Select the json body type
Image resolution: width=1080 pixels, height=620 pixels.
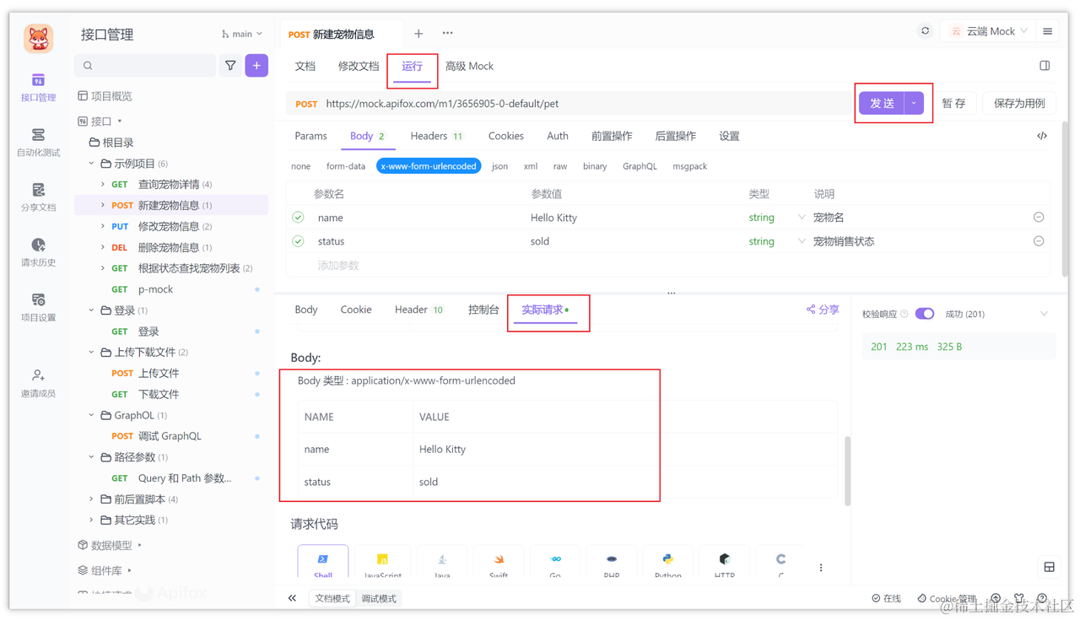[499, 166]
